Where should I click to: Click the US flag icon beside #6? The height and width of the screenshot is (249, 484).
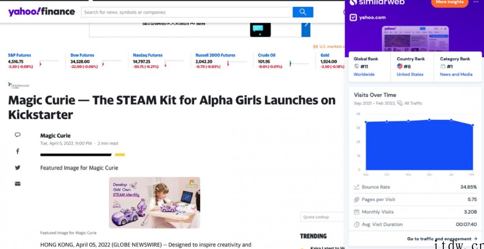400,66
